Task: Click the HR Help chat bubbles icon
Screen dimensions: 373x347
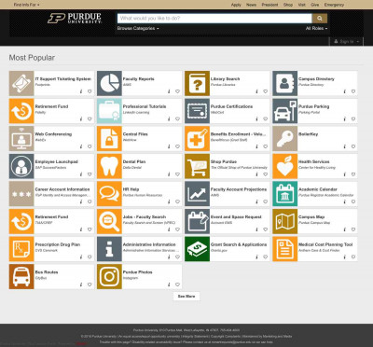Action: pos(109,194)
